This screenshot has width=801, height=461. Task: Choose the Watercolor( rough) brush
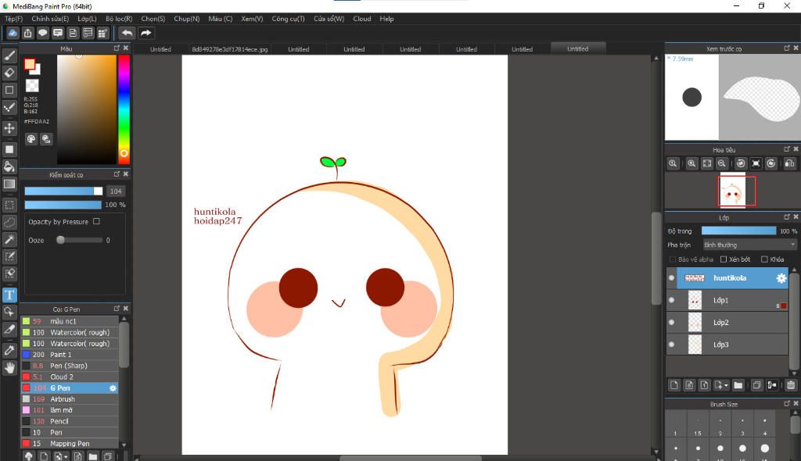[x=80, y=333]
